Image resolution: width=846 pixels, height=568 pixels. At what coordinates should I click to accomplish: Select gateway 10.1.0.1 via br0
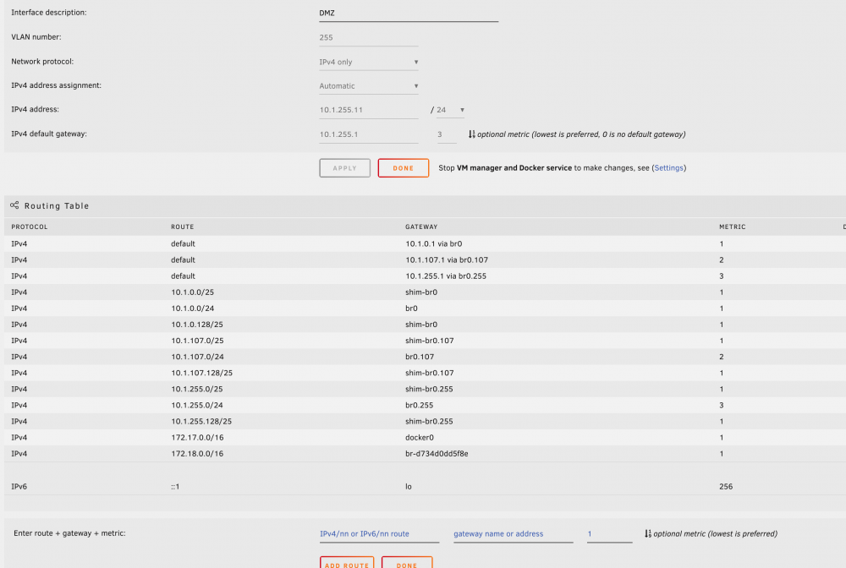(x=434, y=243)
